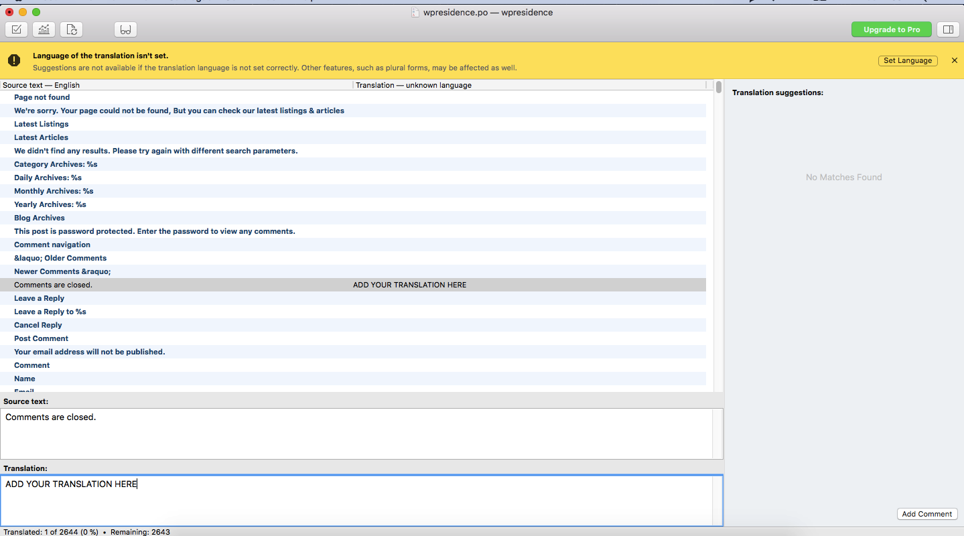The width and height of the screenshot is (964, 536).
Task: Select the 'Blog Archives' row
Action: [x=353, y=218]
